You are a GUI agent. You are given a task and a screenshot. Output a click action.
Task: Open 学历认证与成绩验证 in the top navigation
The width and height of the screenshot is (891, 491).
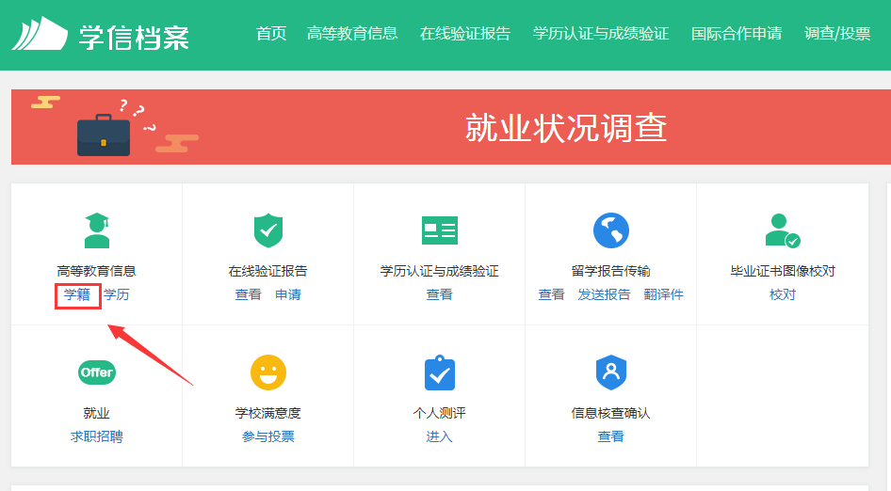coord(601,34)
